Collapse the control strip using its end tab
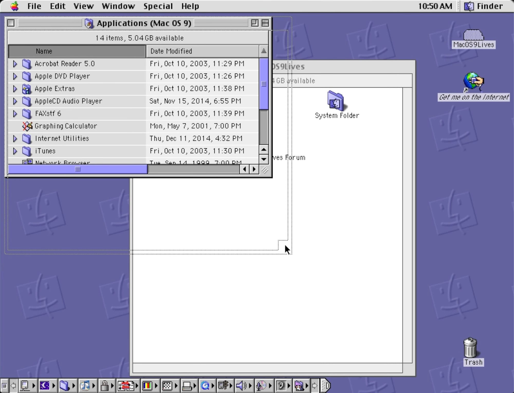 click(325, 385)
